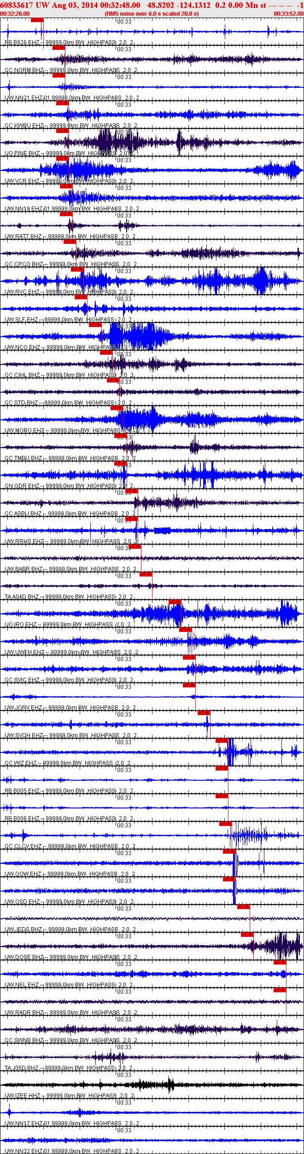Select the UW IZEE HHZ station label
304x1154 pixels.
point(69,1096)
